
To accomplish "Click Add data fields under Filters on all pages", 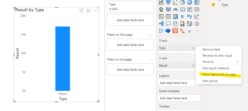I will tap(130, 69).
